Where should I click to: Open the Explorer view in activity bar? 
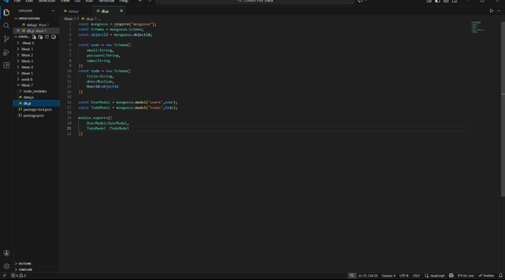[x=7, y=13]
